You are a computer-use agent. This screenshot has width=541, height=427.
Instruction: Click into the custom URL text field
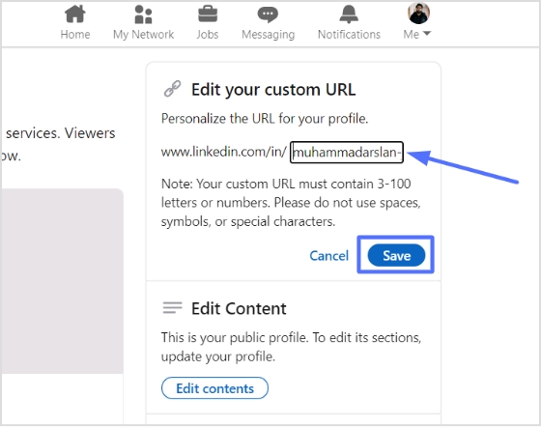point(347,152)
